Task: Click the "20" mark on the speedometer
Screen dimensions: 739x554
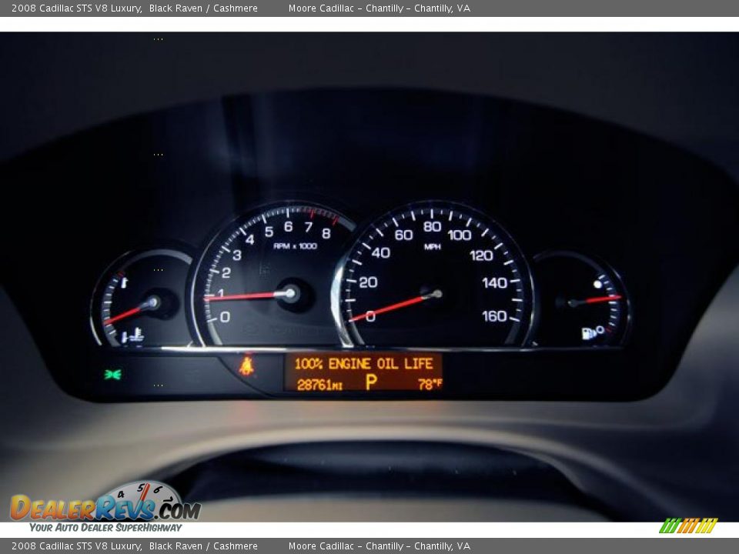Action: point(368,282)
